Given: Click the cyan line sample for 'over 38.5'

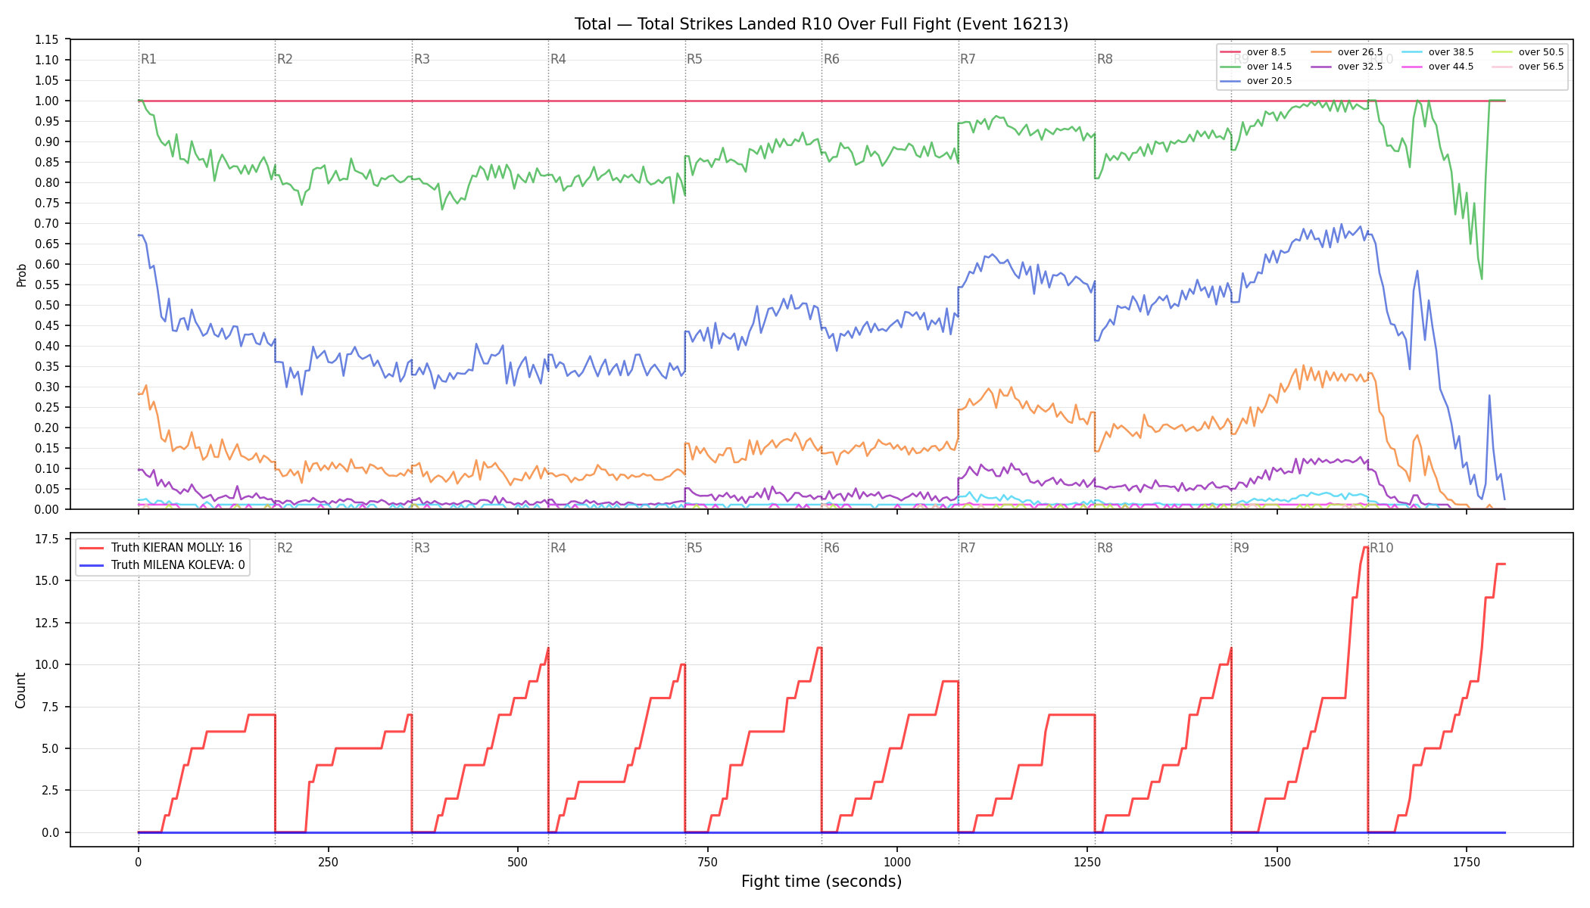Looking at the screenshot, I should tap(1412, 52).
